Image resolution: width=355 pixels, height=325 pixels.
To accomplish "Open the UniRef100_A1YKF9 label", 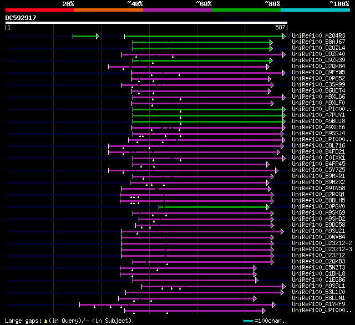I will point(318,304).
